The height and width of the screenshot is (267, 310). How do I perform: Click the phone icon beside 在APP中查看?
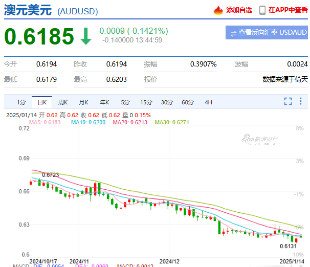[x=262, y=10]
